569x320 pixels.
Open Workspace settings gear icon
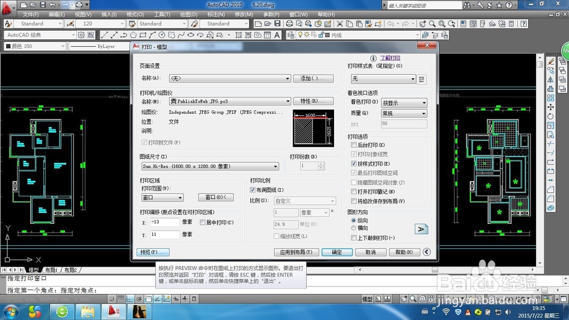pyautogui.click(x=81, y=35)
